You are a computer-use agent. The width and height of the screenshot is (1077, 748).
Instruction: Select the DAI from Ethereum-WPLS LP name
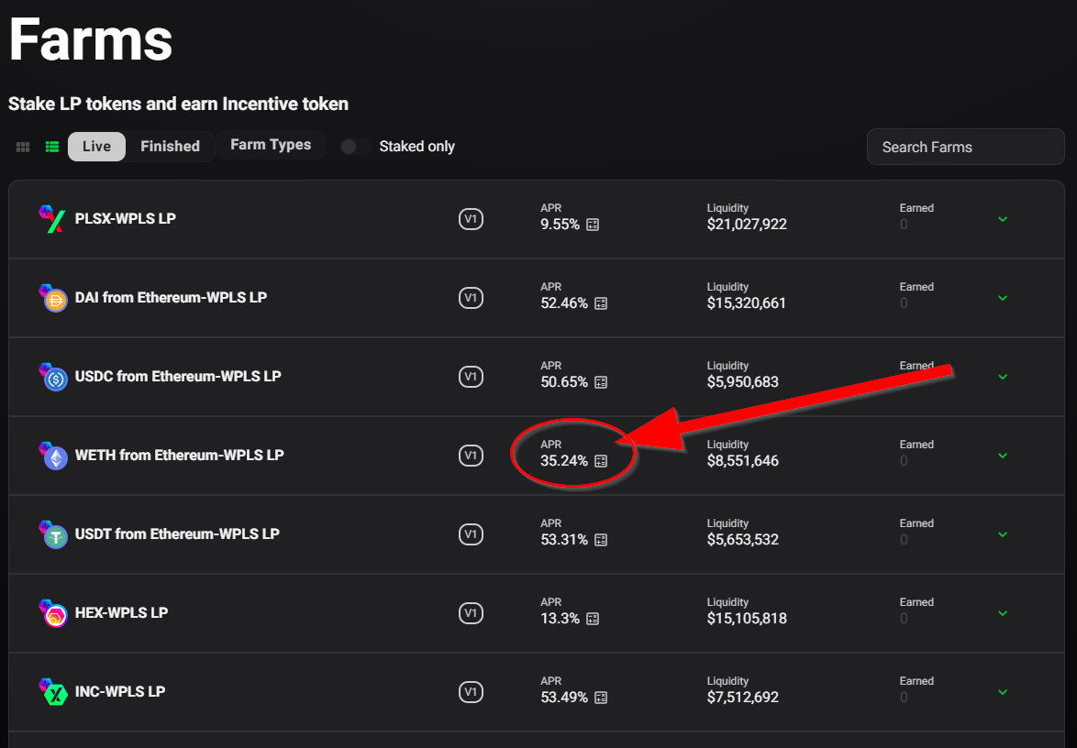(171, 298)
